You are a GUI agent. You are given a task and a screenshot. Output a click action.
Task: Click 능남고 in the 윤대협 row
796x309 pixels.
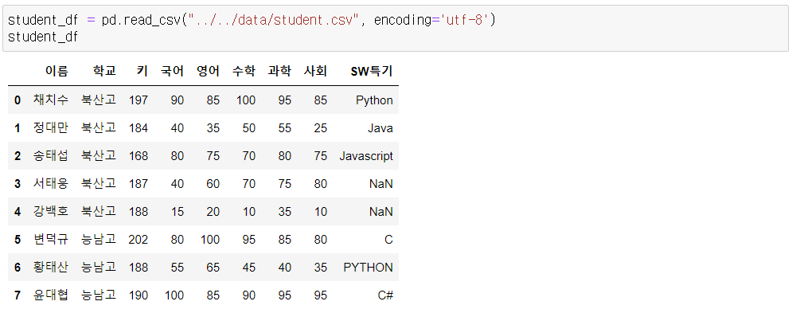click(99, 295)
